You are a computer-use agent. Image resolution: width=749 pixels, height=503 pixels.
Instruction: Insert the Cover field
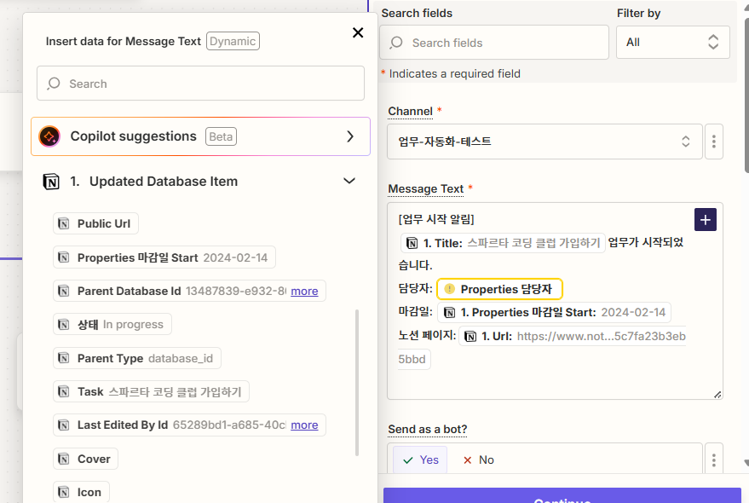coord(85,459)
